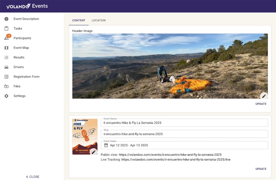Open the Registration Form section
This screenshot has width=276, height=180.
pyautogui.click(x=27, y=76)
